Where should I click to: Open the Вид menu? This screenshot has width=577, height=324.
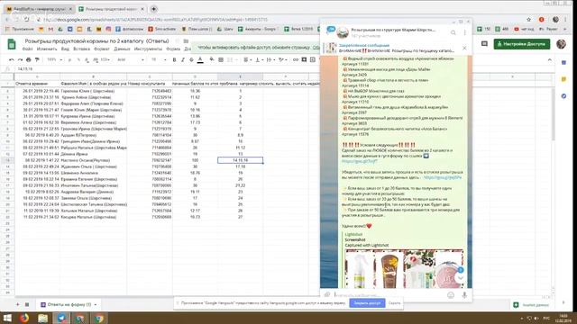pos(65,49)
